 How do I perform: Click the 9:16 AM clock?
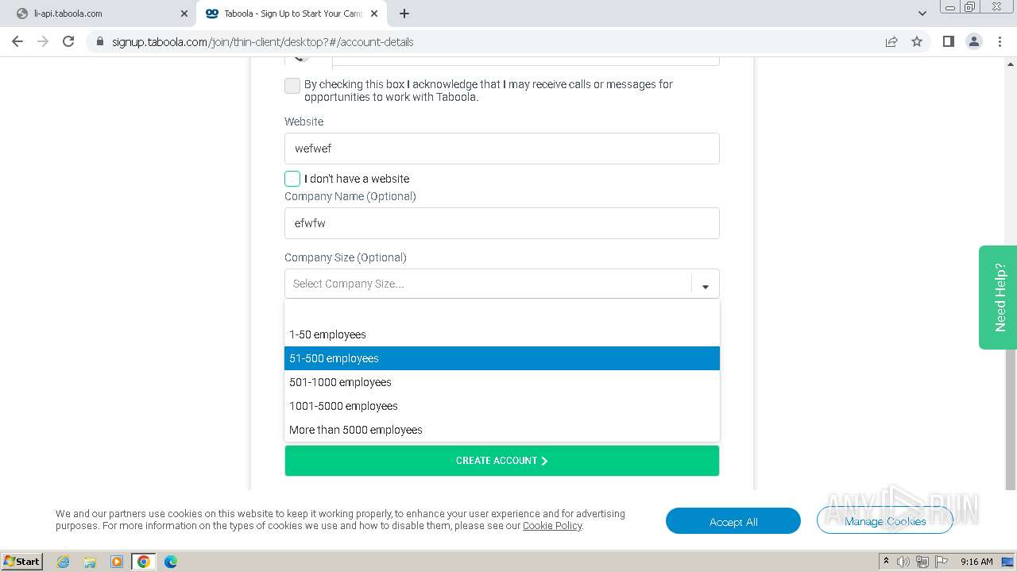[976, 562]
